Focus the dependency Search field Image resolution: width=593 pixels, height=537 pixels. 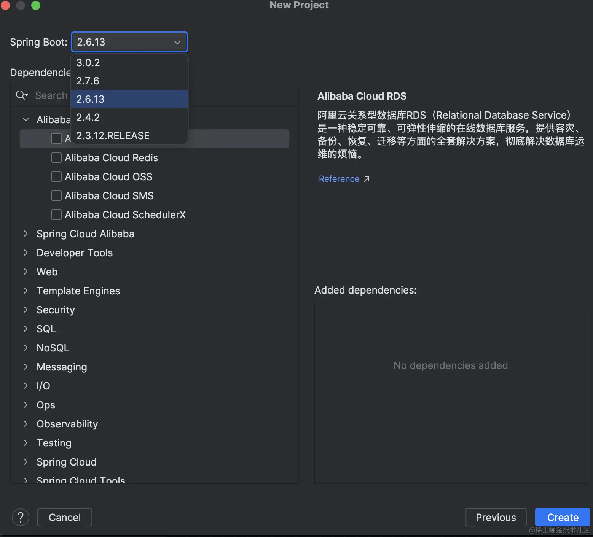tap(154, 95)
